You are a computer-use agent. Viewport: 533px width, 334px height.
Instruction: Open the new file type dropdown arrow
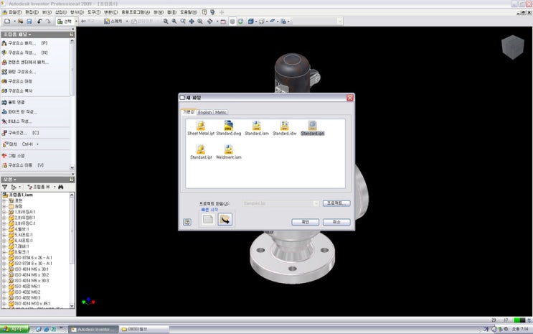coord(14,22)
